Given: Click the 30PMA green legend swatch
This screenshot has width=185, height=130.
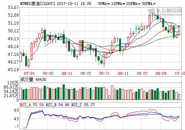Looking at the screenshot, I should pyautogui.click(x=154, y=4).
